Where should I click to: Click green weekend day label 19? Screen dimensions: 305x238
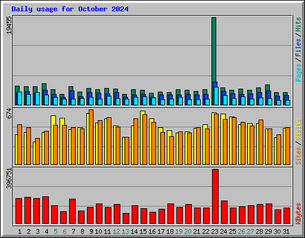179,231
